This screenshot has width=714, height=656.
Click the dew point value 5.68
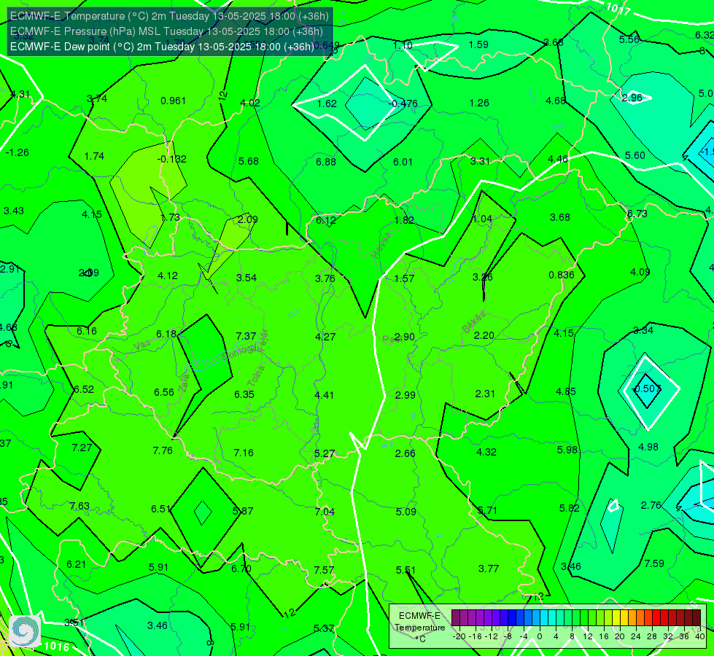(x=248, y=161)
